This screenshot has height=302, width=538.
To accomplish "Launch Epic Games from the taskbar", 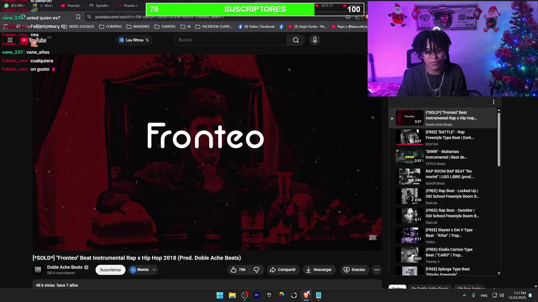I will [x=269, y=295].
